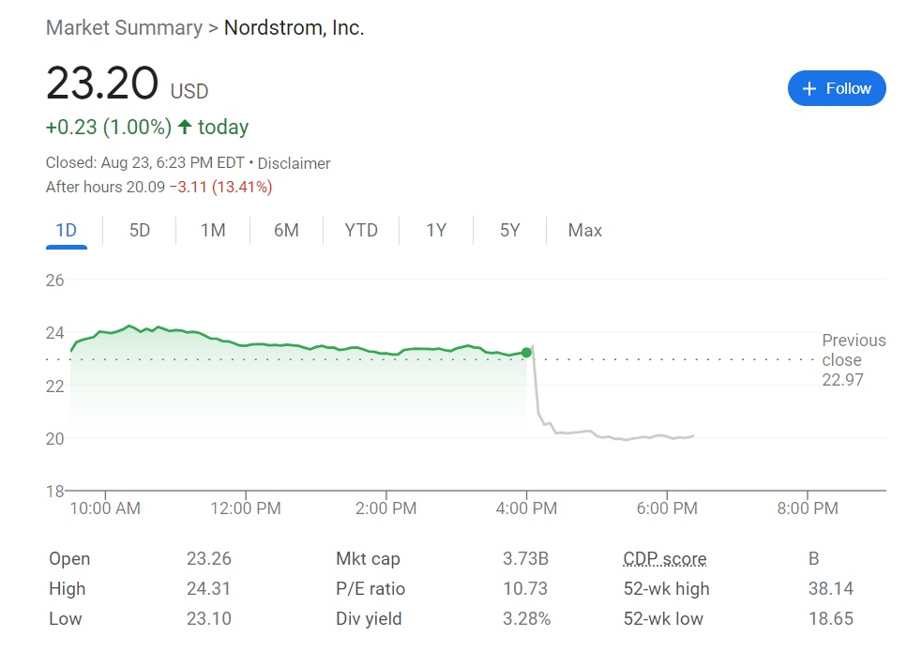Click the plus icon on Follow button
This screenshot has height=652, width=922.
point(810,89)
